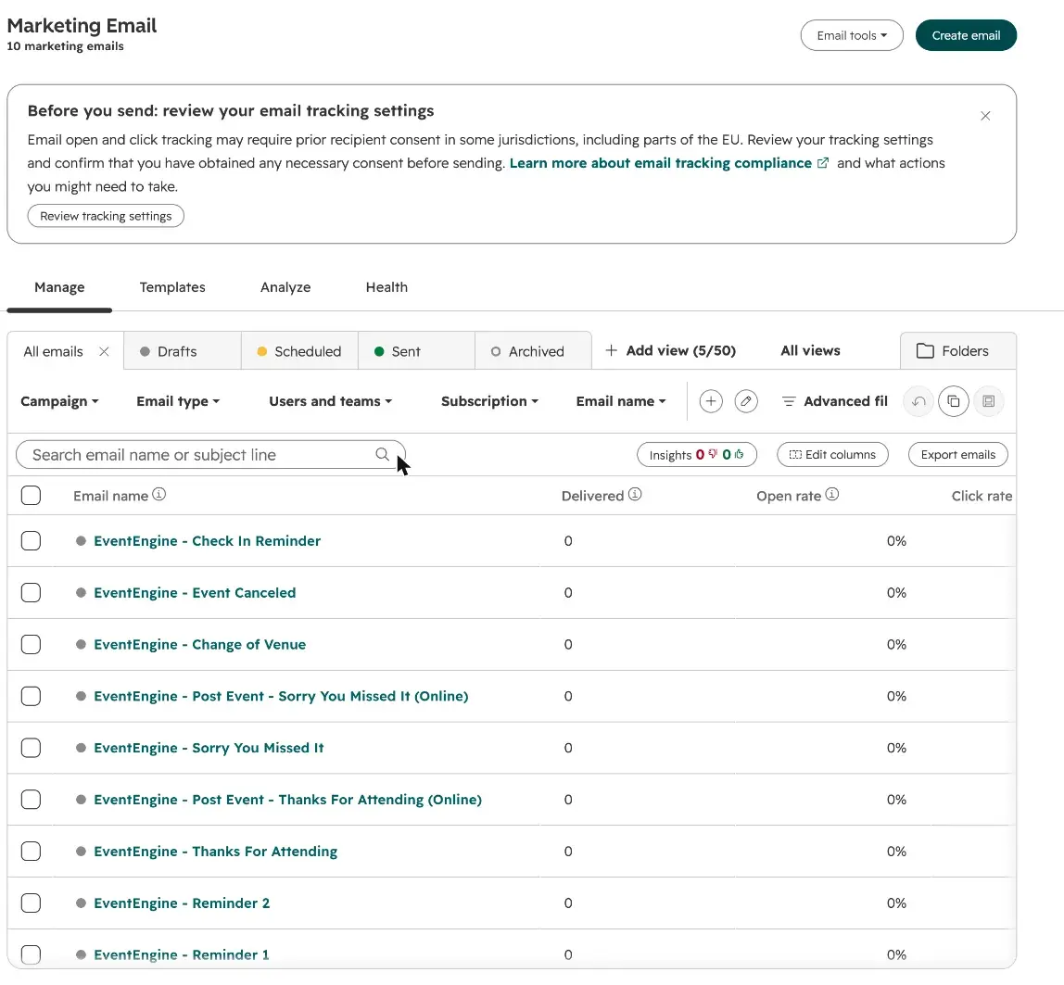Switch to the Health tab
Viewport: 1064px width, 985px height.
click(x=386, y=287)
